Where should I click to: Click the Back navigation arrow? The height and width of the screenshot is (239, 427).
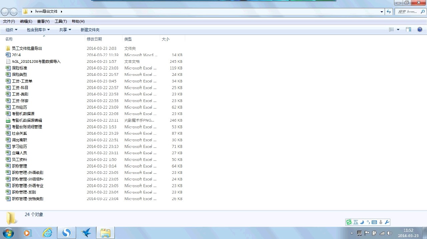[x=5, y=12]
